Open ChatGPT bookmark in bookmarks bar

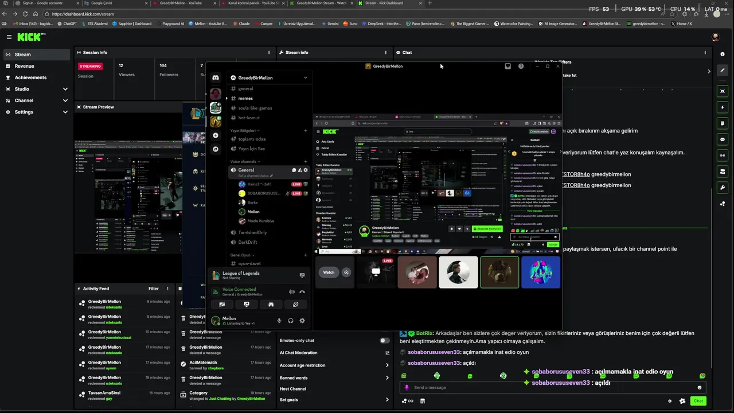[67, 24]
